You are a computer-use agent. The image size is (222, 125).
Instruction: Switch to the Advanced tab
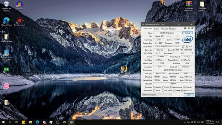[x=164, y=29]
